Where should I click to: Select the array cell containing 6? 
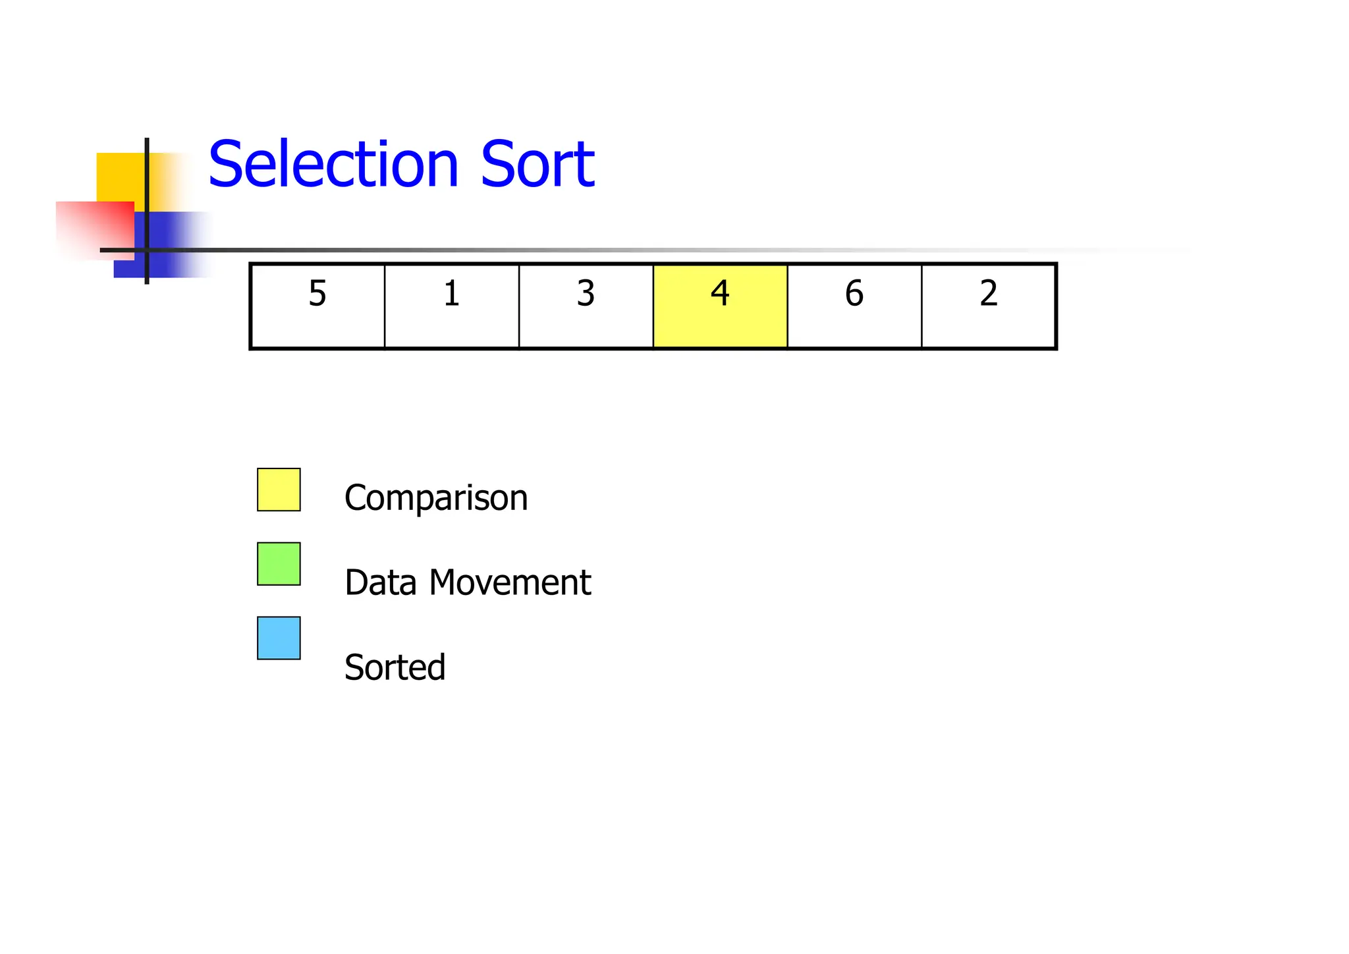[854, 306]
